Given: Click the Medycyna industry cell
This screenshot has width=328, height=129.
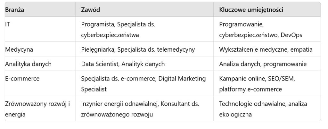Looking at the screenshot, I should point(19,50).
